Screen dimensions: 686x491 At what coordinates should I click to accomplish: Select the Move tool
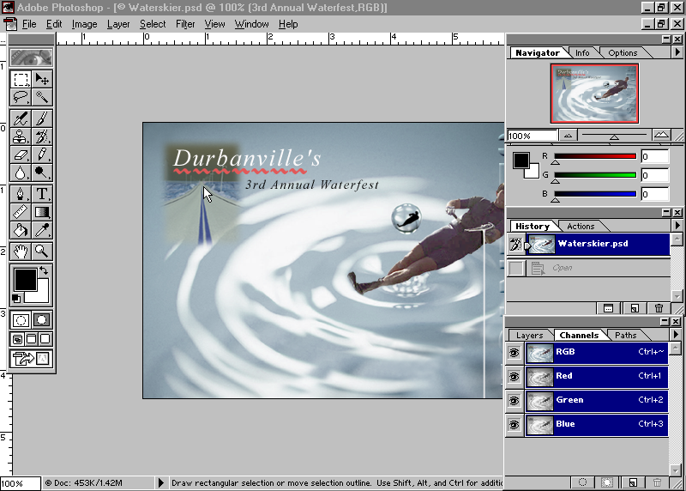[x=42, y=79]
